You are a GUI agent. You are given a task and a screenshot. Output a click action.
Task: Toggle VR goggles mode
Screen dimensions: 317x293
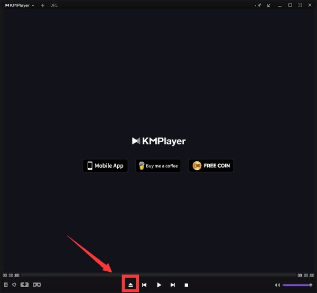click(36, 285)
